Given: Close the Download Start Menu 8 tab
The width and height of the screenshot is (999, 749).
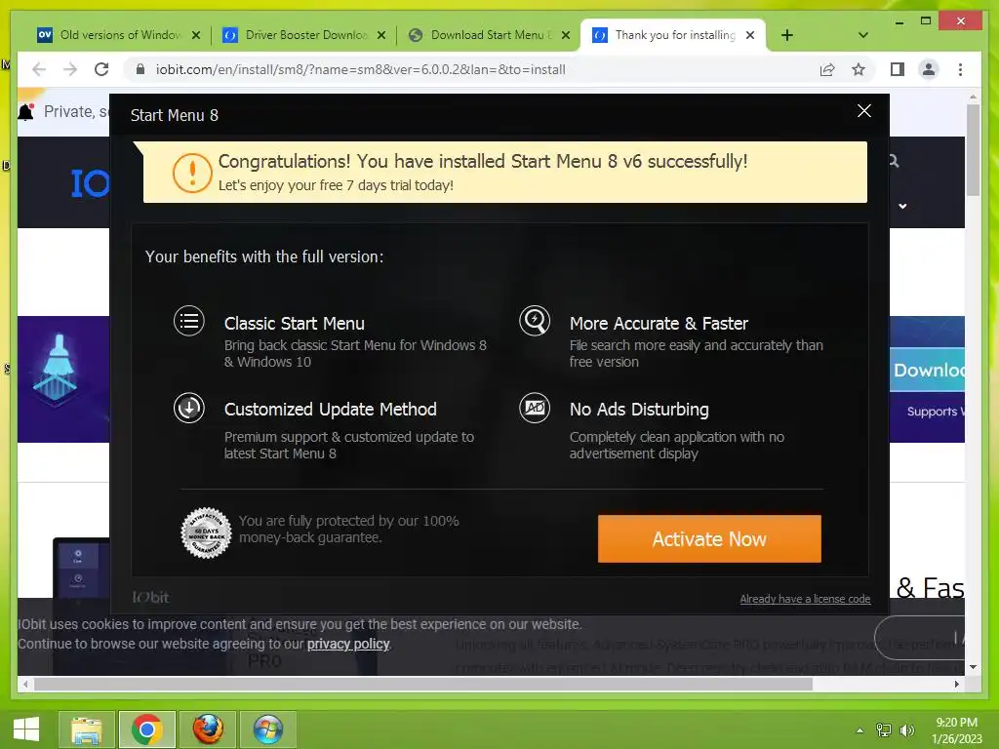Looking at the screenshot, I should pos(565,35).
